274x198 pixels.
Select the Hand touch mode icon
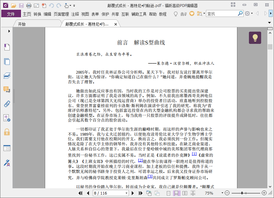[x=66, y=6]
